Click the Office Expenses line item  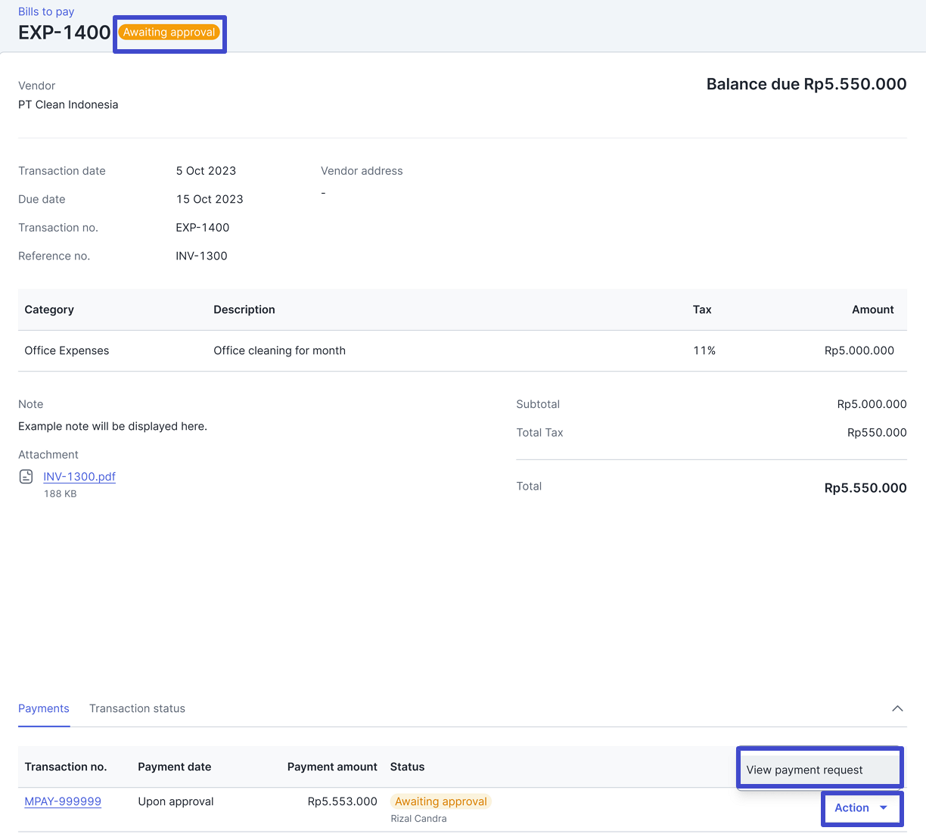coord(67,350)
